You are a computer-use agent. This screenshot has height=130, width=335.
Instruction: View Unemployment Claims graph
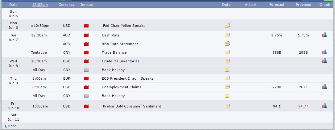(325, 87)
